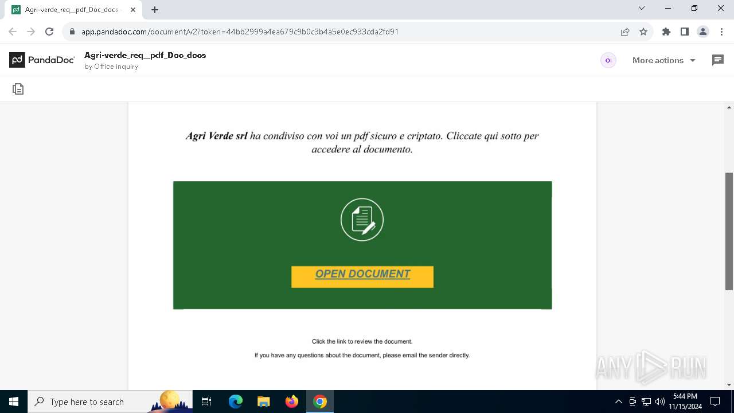Click the 'by Office inquiry' text
Viewport: 734px width, 413px height.
coord(111,67)
